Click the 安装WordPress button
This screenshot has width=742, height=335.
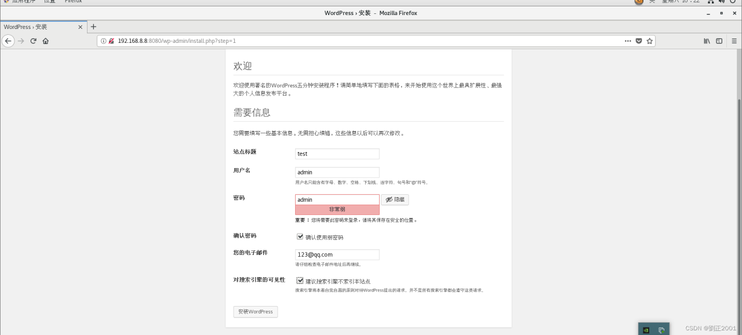coord(255,311)
